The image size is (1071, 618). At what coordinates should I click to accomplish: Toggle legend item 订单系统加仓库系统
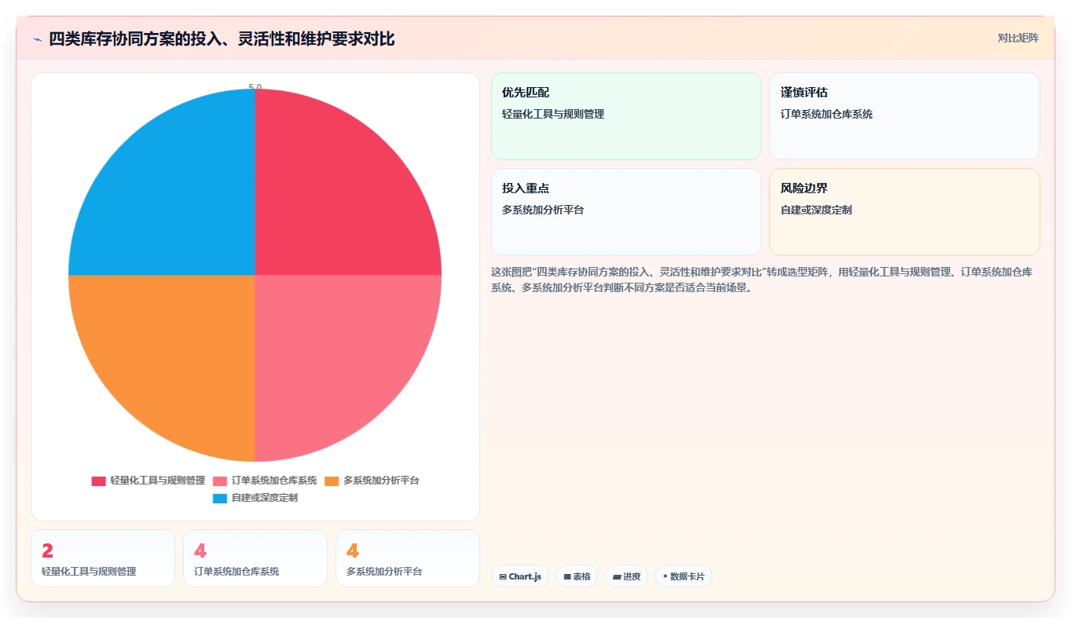(265, 481)
